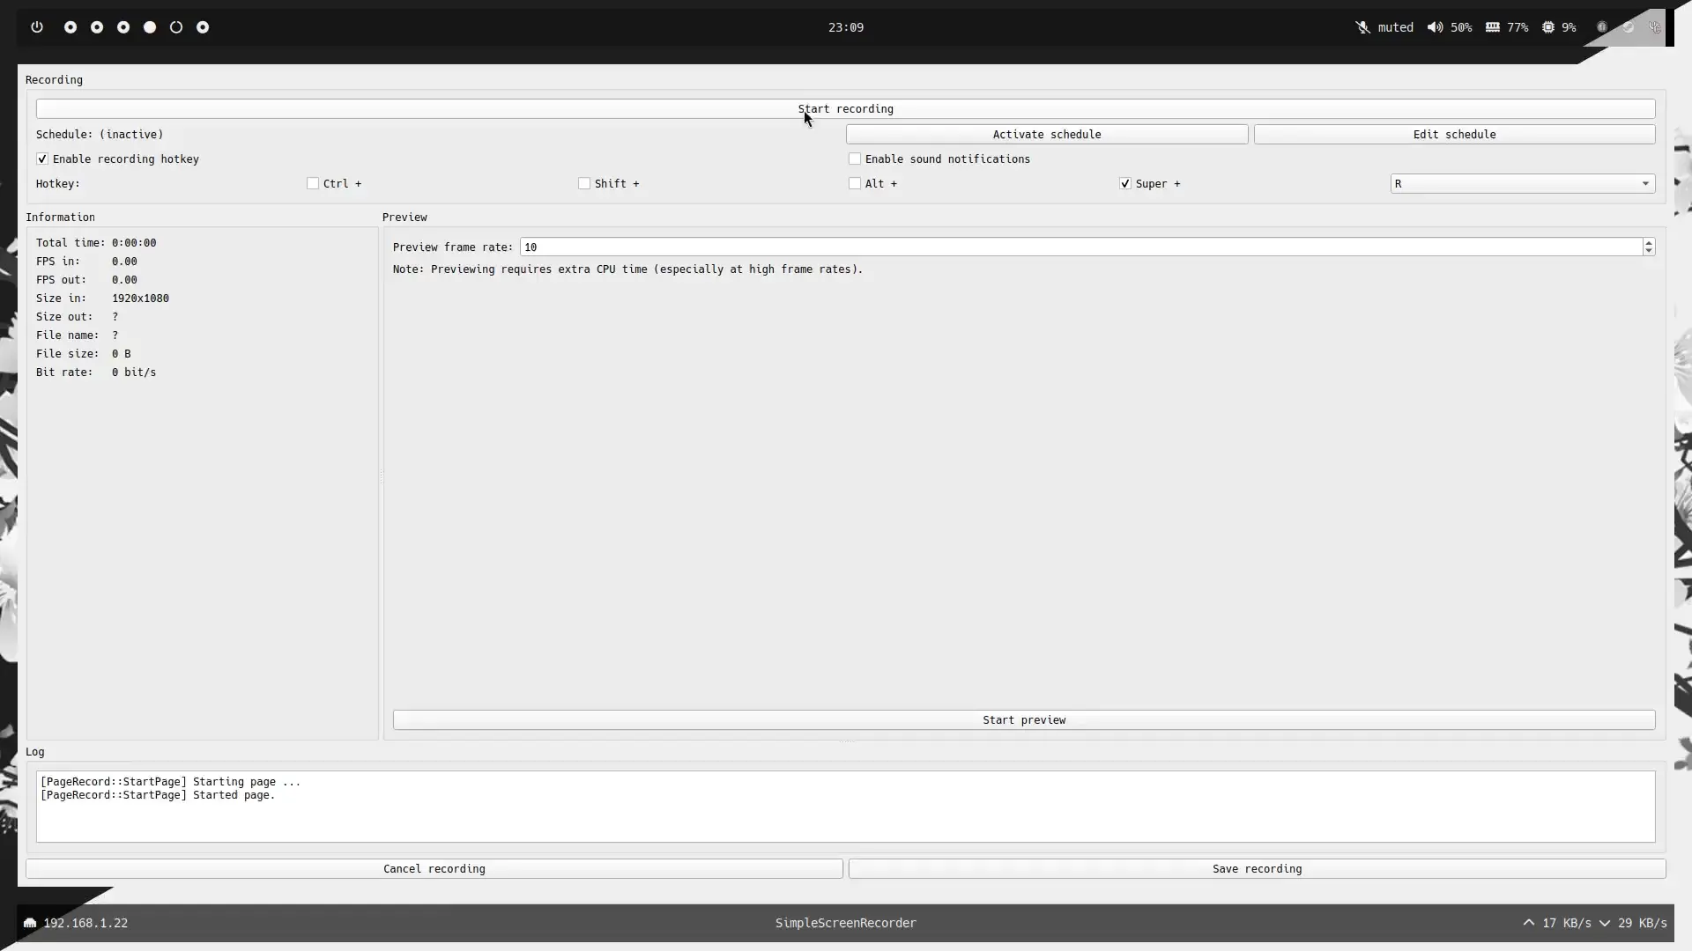Click the speaker volume icon
This screenshot has height=951, width=1692.
pyautogui.click(x=1435, y=27)
